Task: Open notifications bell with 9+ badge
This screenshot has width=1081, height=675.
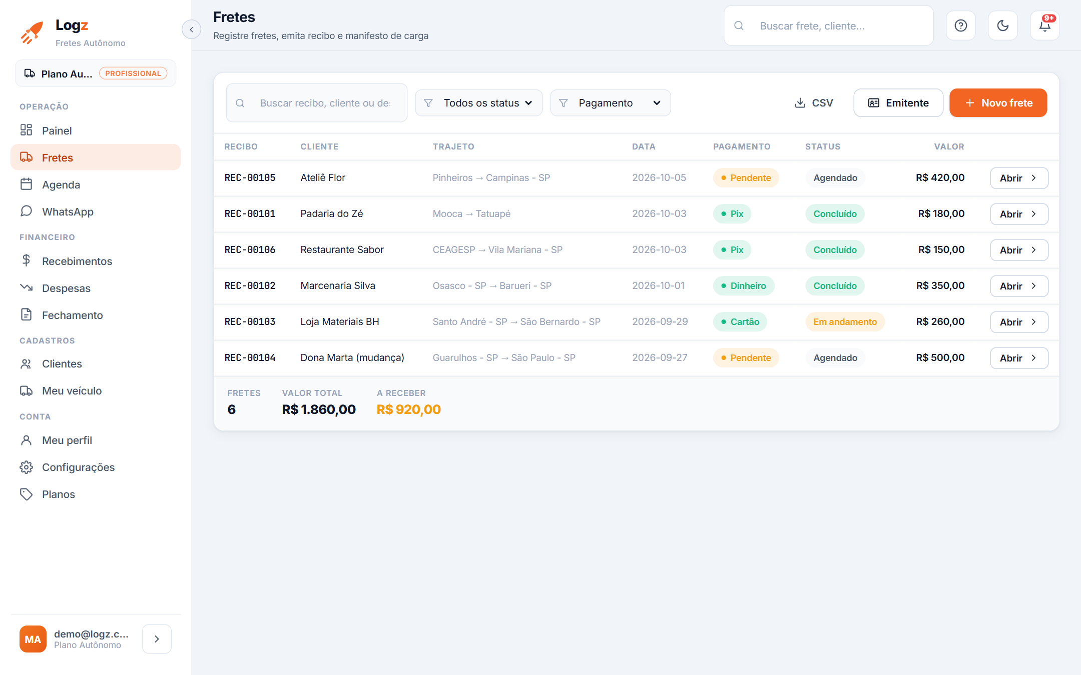Action: pos(1044,25)
